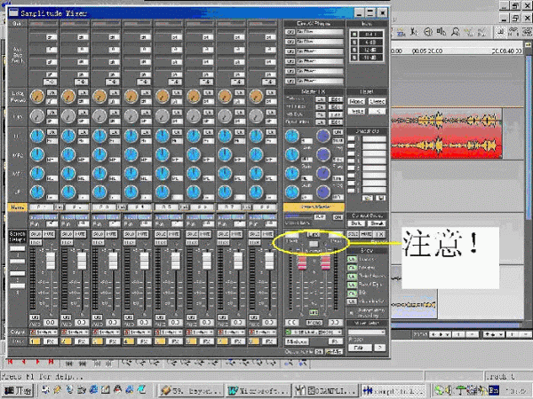Select the 12 dB range radio option
533x399 pixels.
(x=354, y=50)
